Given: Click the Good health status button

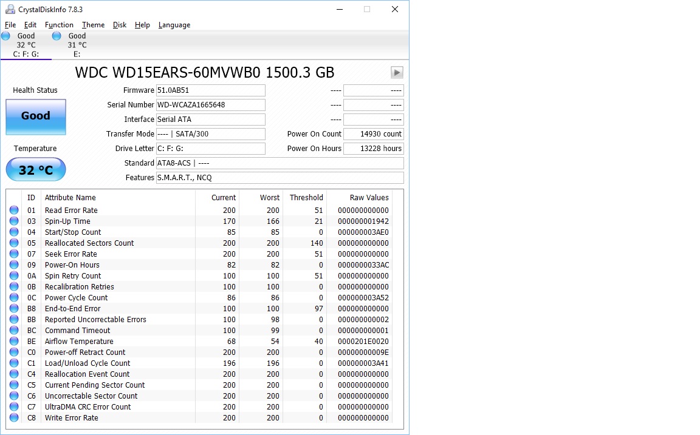Looking at the screenshot, I should point(36,116).
